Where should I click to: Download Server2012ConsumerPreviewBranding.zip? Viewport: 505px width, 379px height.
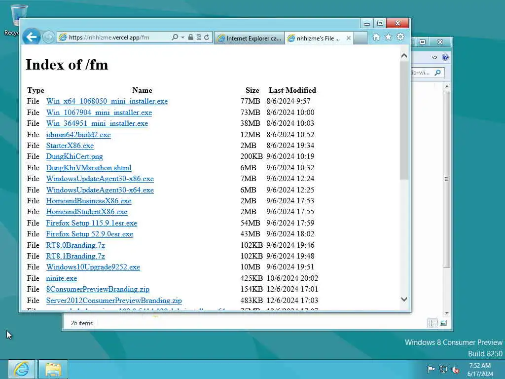point(114,301)
